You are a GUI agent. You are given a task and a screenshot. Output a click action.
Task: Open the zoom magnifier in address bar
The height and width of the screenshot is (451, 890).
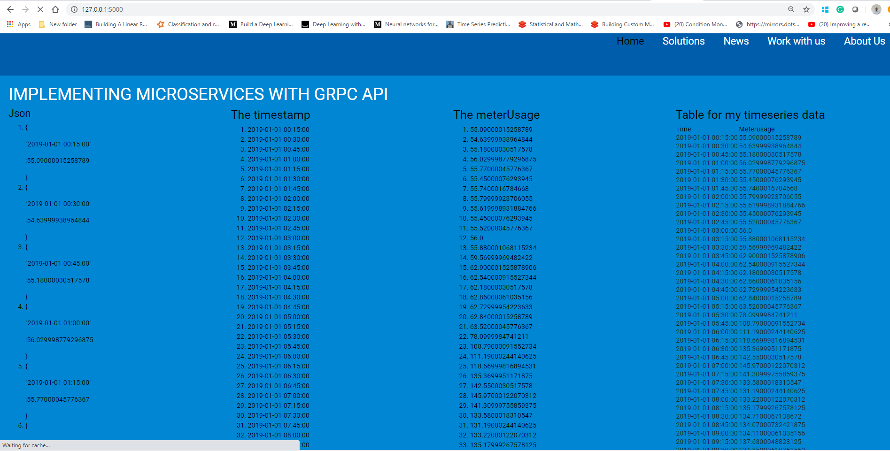[x=791, y=9]
